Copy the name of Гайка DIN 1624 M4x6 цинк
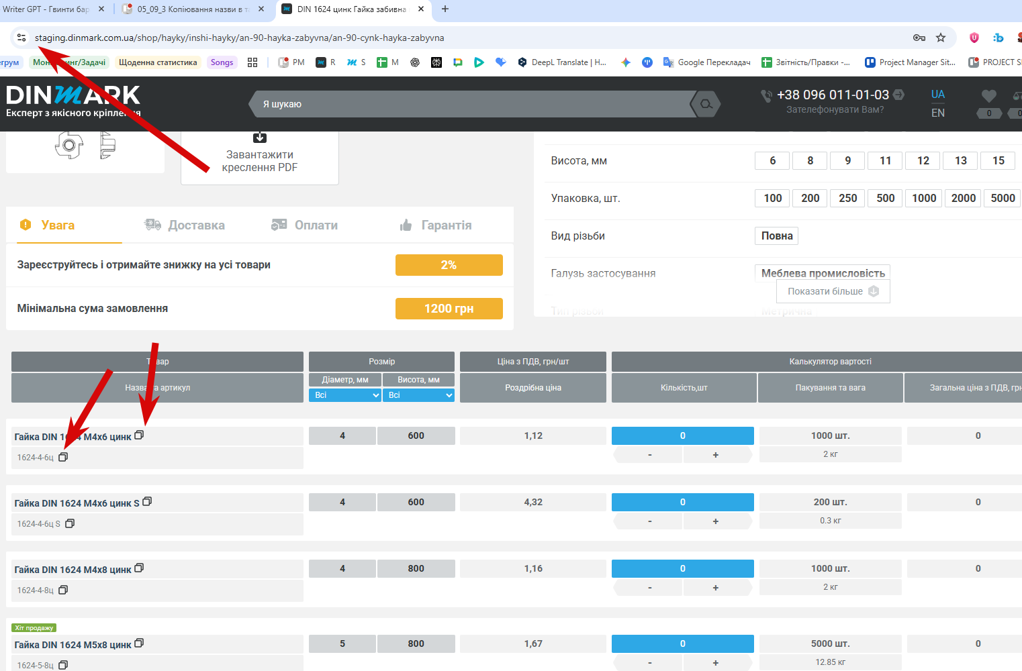This screenshot has height=671, width=1022. [x=139, y=435]
